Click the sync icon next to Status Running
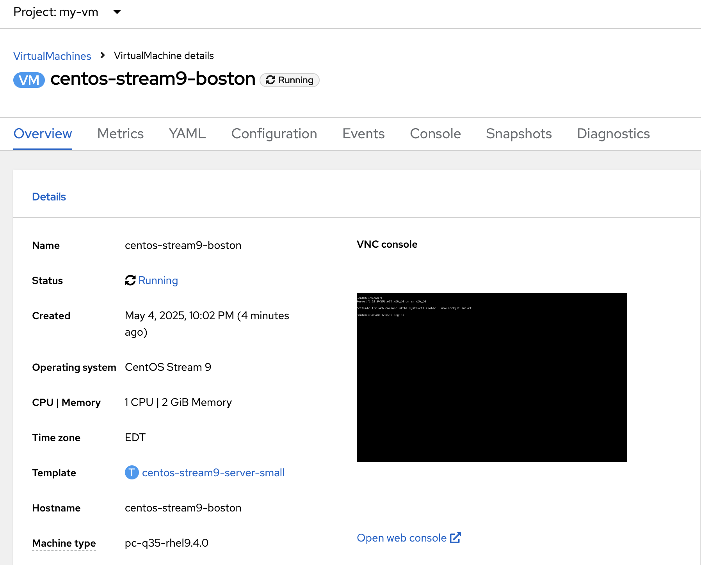This screenshot has width=701, height=565. (130, 280)
